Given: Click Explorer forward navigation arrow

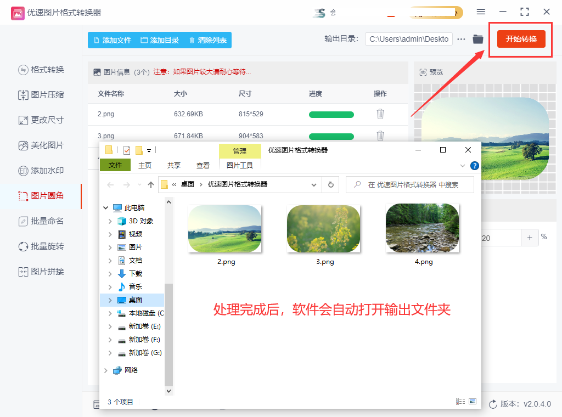Looking at the screenshot, I should 127,185.
